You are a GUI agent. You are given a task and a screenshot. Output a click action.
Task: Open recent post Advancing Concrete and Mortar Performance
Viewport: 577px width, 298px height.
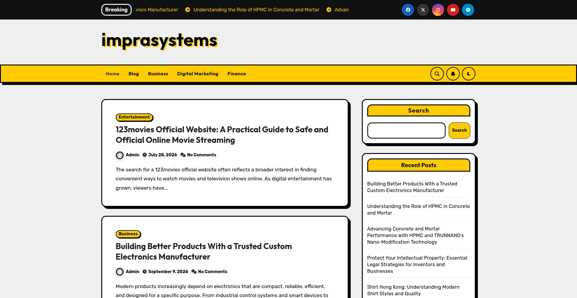point(415,235)
